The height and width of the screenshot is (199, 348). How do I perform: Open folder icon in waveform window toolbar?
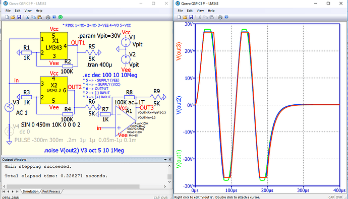click(x=185, y=17)
